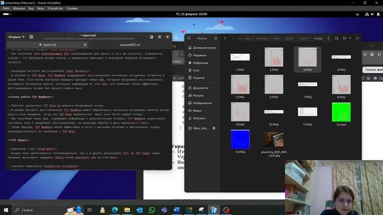Select the 11.PNG thumbnail
This screenshot has width=383, height=215.
308,112
